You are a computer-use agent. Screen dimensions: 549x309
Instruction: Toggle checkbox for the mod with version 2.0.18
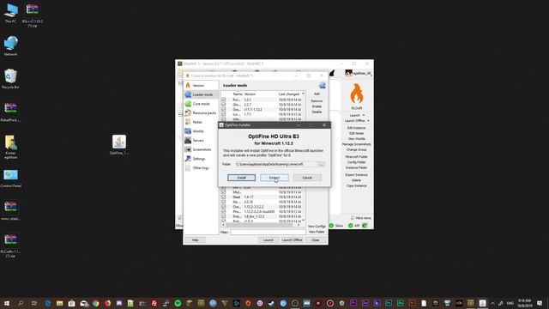point(224,202)
